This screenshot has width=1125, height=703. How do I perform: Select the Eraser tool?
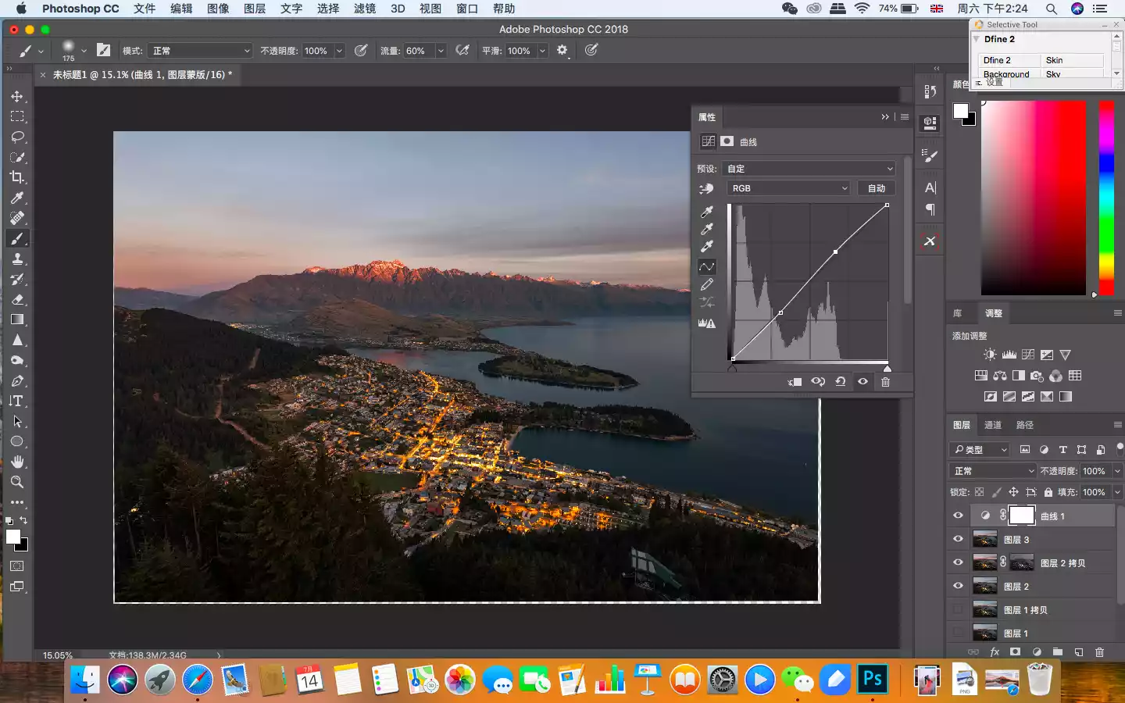click(x=17, y=300)
